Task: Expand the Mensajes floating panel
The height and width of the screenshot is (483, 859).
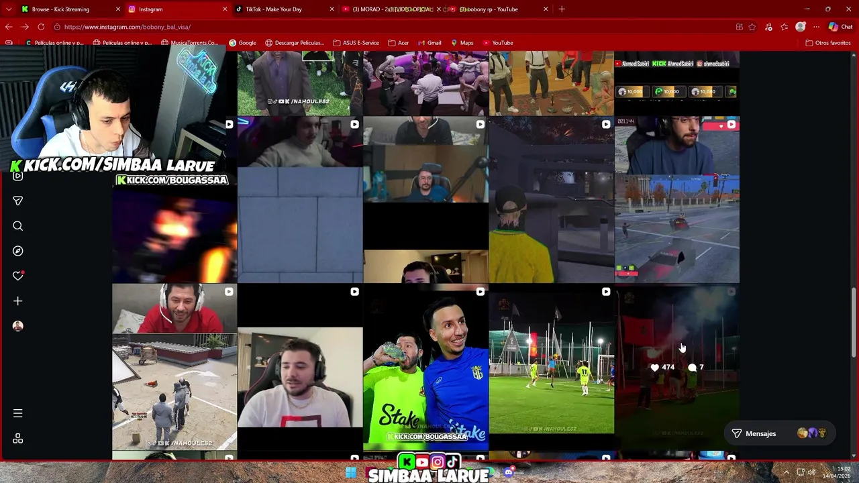Action: tap(779, 433)
